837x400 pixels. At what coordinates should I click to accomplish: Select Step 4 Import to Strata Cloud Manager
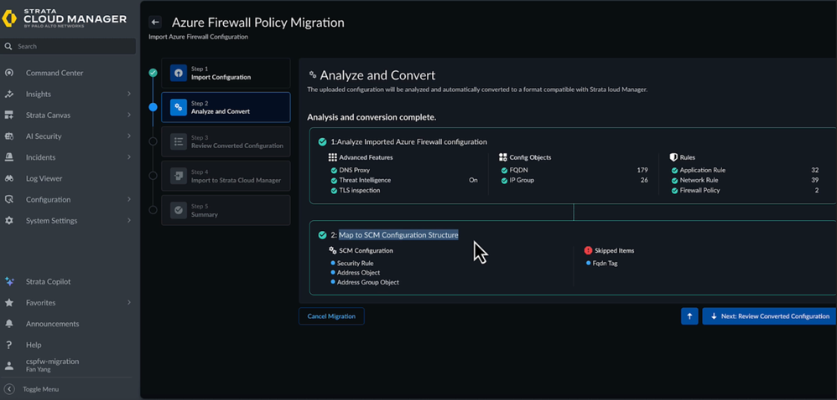(226, 176)
